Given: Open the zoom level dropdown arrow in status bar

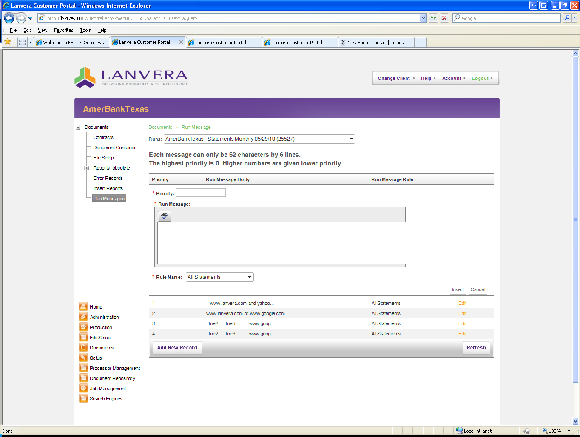Looking at the screenshot, I should pyautogui.click(x=569, y=431).
